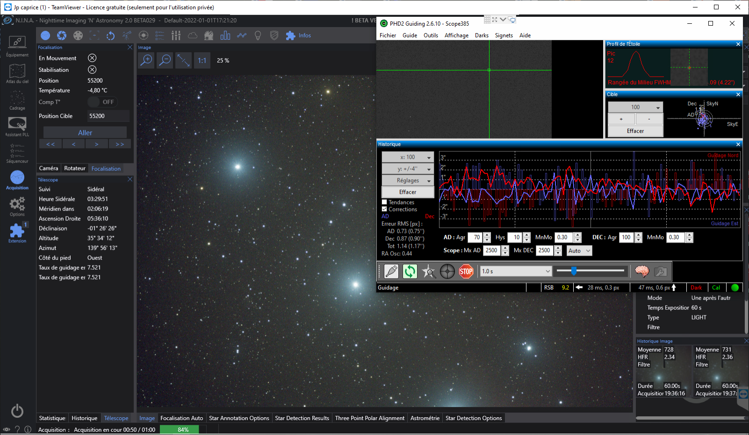This screenshot has height=435, width=749.
Task: Click the shield safety monitor icon
Action: [x=274, y=35]
